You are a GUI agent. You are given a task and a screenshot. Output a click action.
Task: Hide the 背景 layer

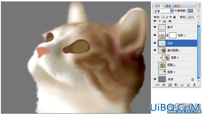point(155,79)
